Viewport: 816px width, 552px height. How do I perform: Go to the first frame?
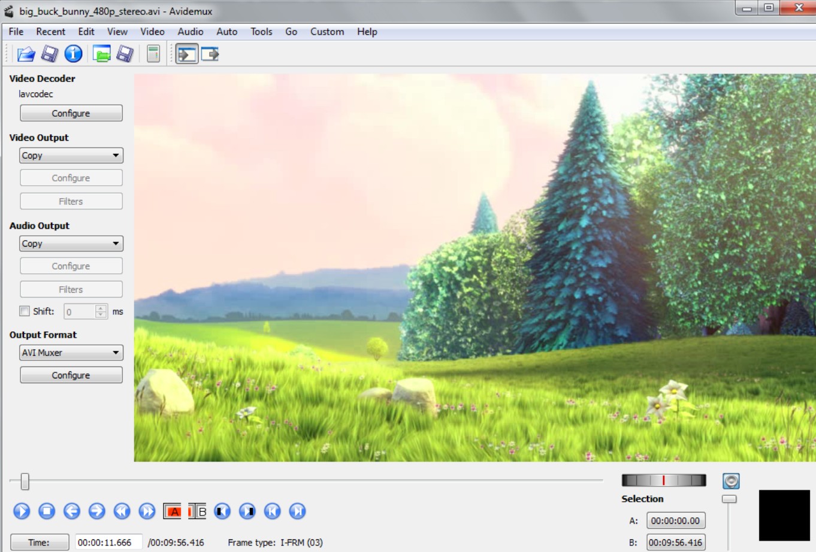pos(272,511)
